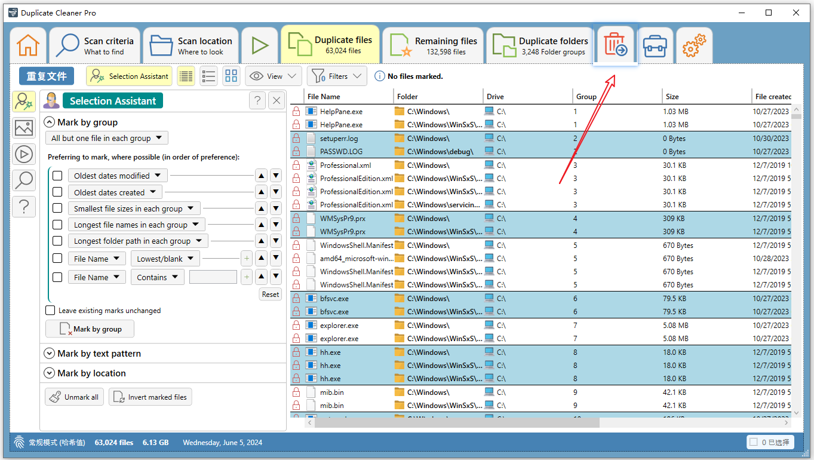Open All but one file dropdown
The width and height of the screenshot is (814, 460).
pos(107,138)
